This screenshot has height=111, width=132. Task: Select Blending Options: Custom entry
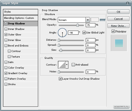[x=20, y=18]
